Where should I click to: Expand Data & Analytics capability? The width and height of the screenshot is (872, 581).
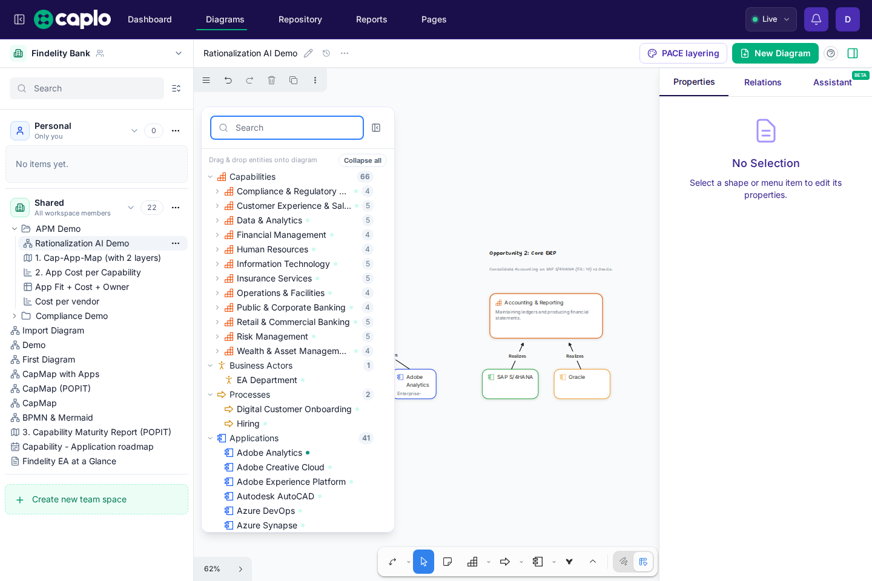coord(217,220)
